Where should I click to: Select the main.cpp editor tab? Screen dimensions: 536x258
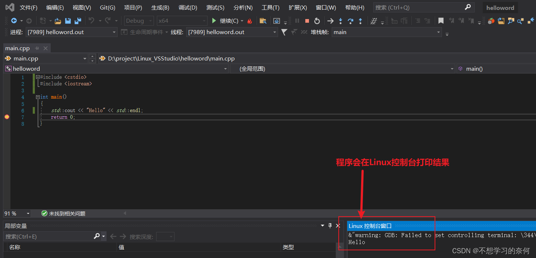coord(17,48)
